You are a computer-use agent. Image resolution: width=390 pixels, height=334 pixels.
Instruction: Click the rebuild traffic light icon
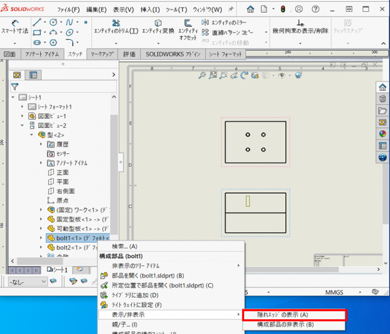(283, 9)
